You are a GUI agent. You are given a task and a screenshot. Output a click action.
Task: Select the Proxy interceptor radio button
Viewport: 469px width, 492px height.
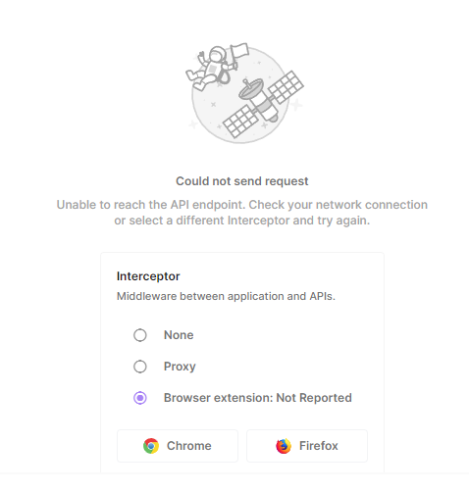pos(140,367)
